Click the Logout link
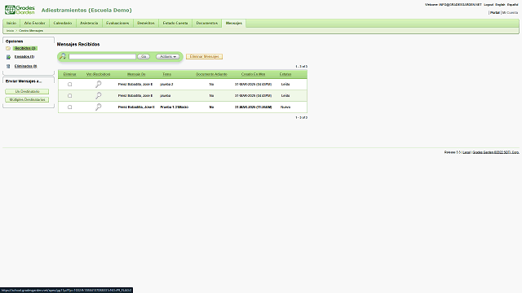This screenshot has width=522, height=293. (x=489, y=5)
